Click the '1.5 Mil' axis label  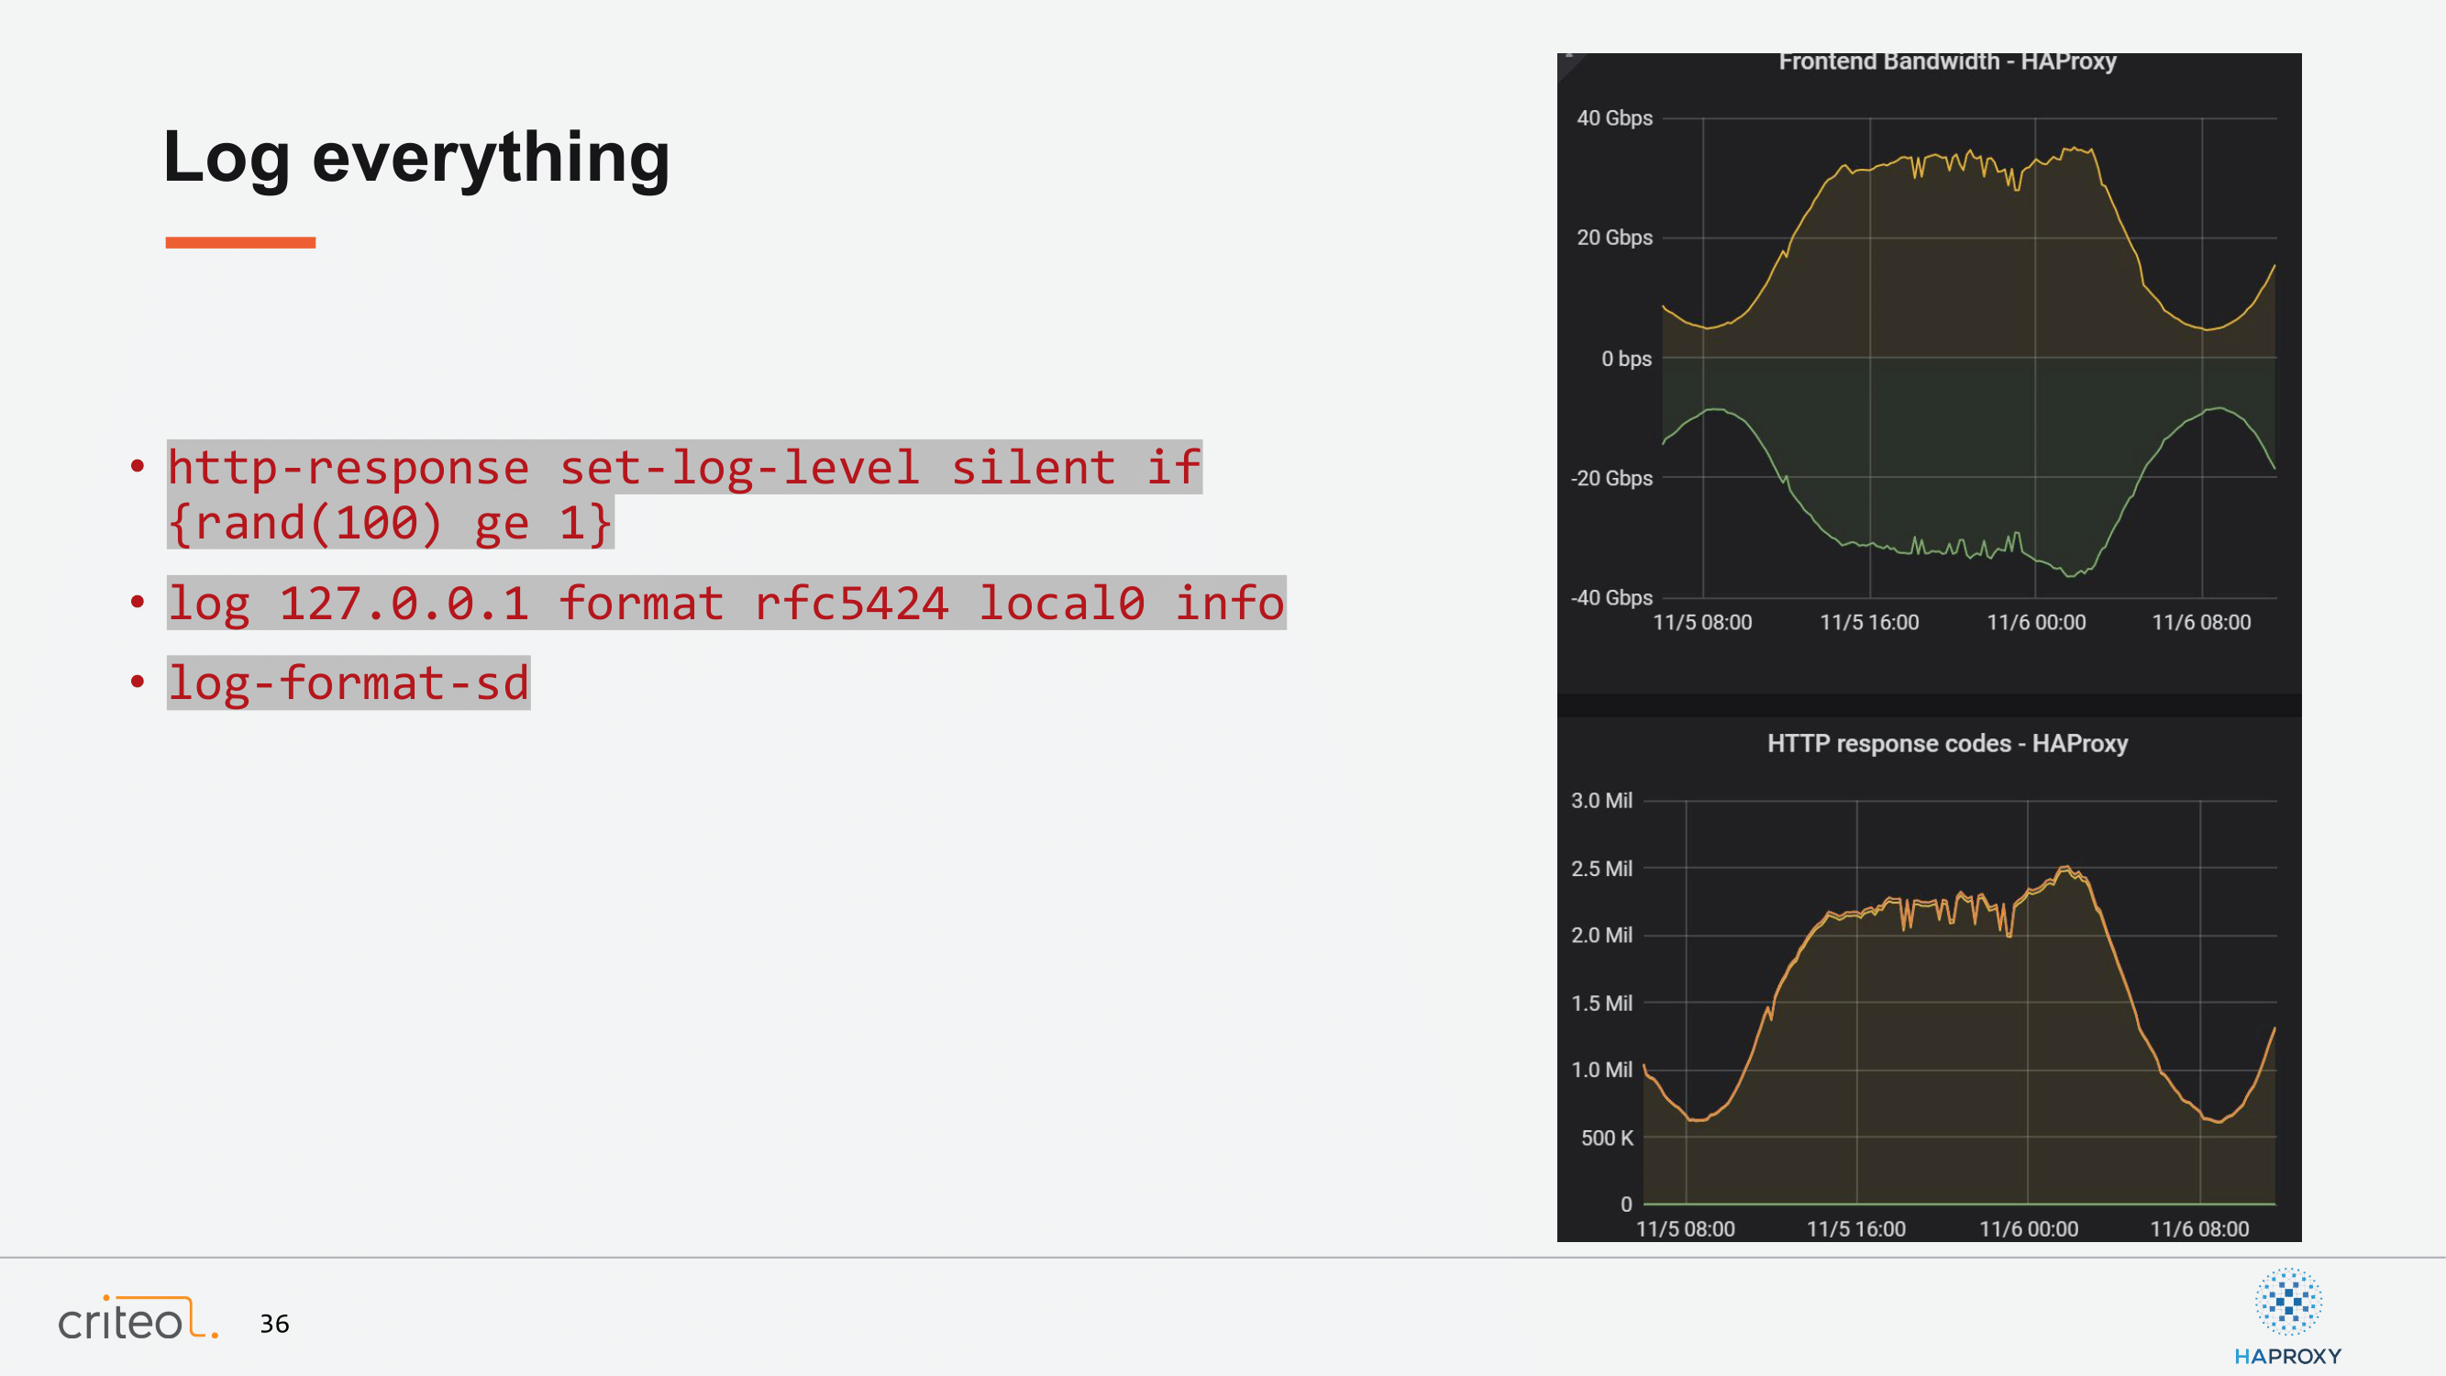[x=1602, y=1004]
